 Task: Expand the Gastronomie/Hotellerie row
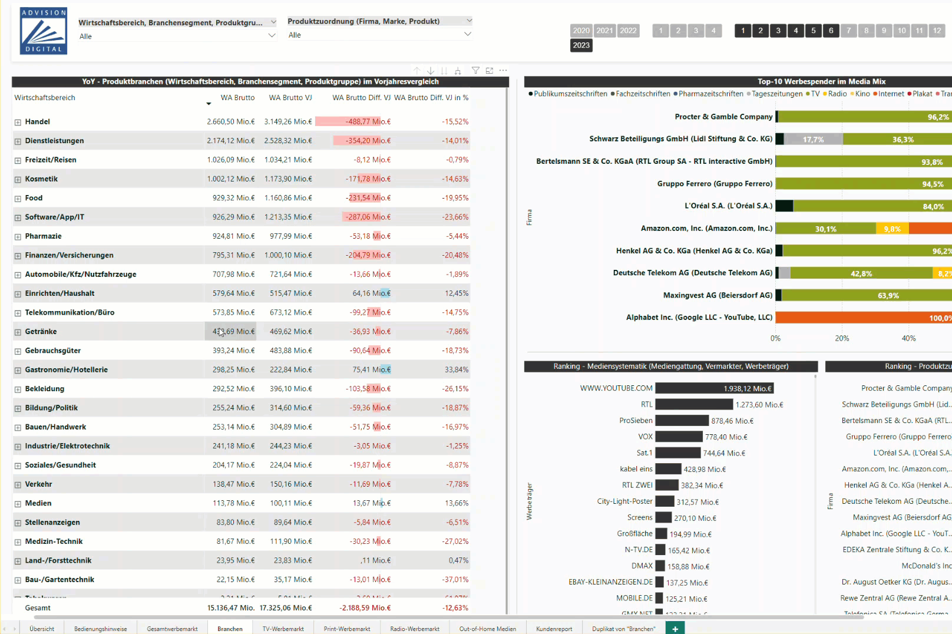tap(18, 371)
